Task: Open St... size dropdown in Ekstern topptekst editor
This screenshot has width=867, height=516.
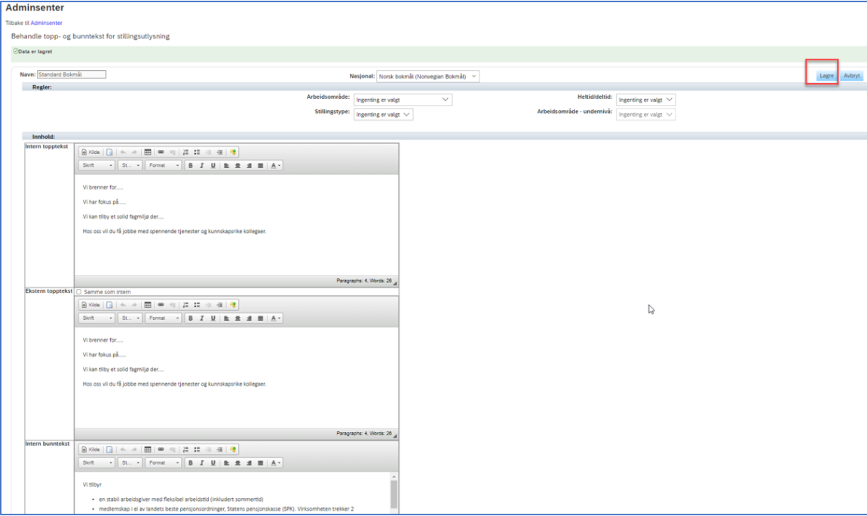Action: [x=130, y=318]
